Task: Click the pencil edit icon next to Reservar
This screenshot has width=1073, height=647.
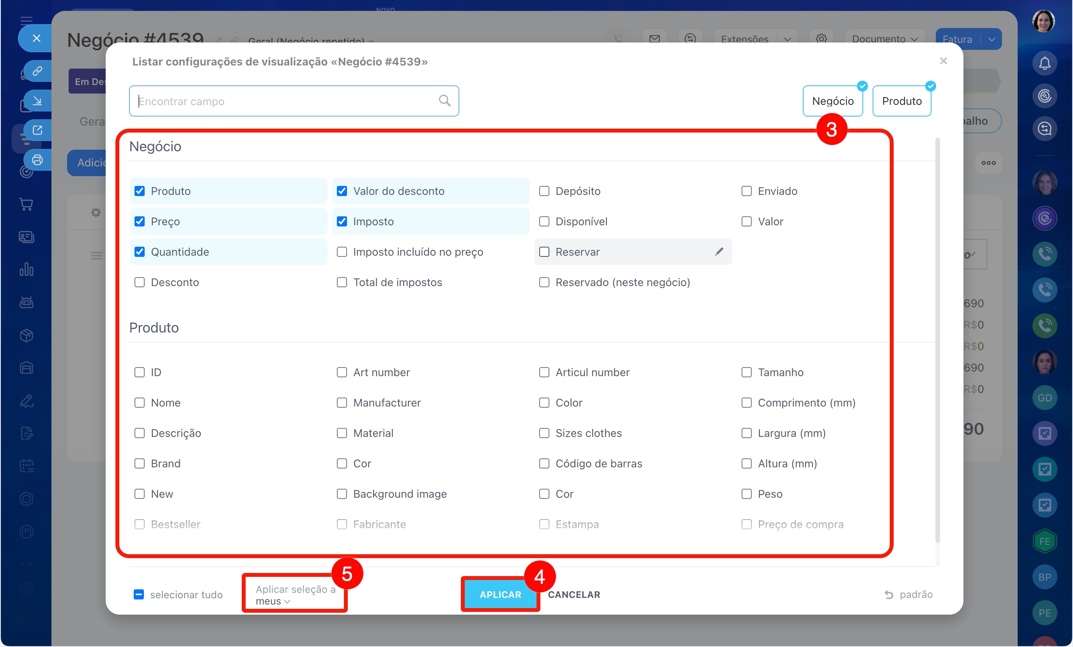Action: pyautogui.click(x=719, y=251)
